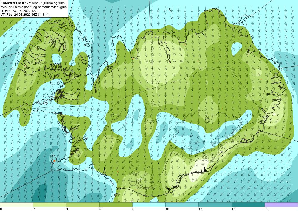Click the legend scale value "8"
298x211 pixels.
tap(133, 209)
